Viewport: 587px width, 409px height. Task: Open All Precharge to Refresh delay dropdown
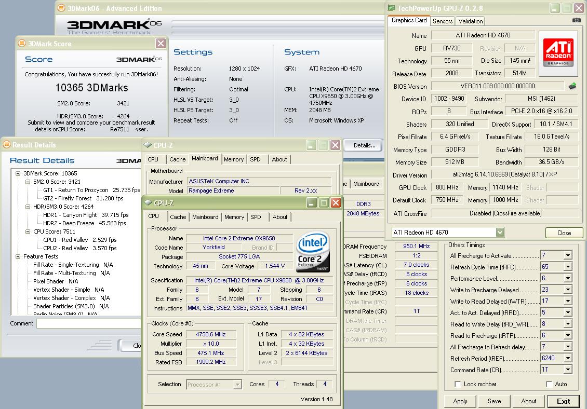click(568, 347)
